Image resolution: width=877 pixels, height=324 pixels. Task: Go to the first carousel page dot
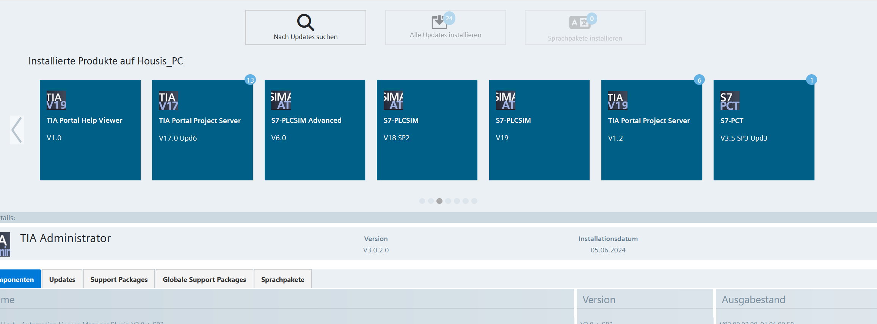pos(422,201)
